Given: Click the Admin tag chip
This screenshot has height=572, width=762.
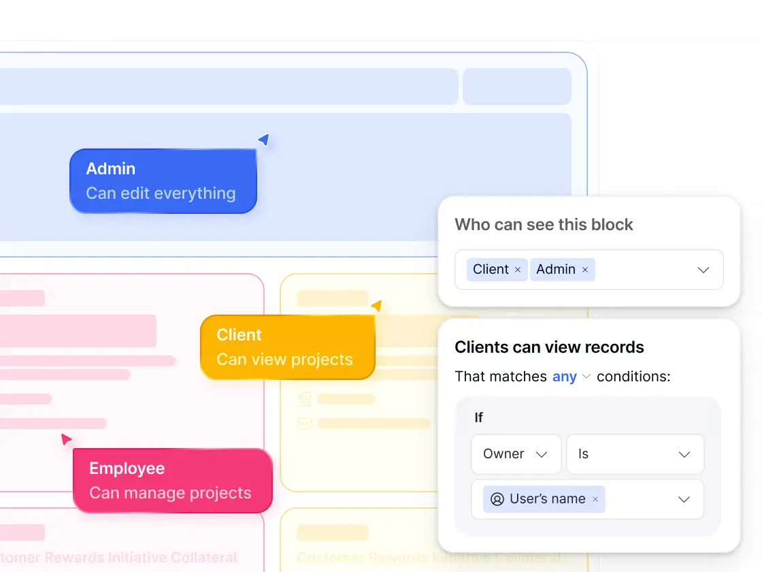Looking at the screenshot, I should pyautogui.click(x=562, y=270).
